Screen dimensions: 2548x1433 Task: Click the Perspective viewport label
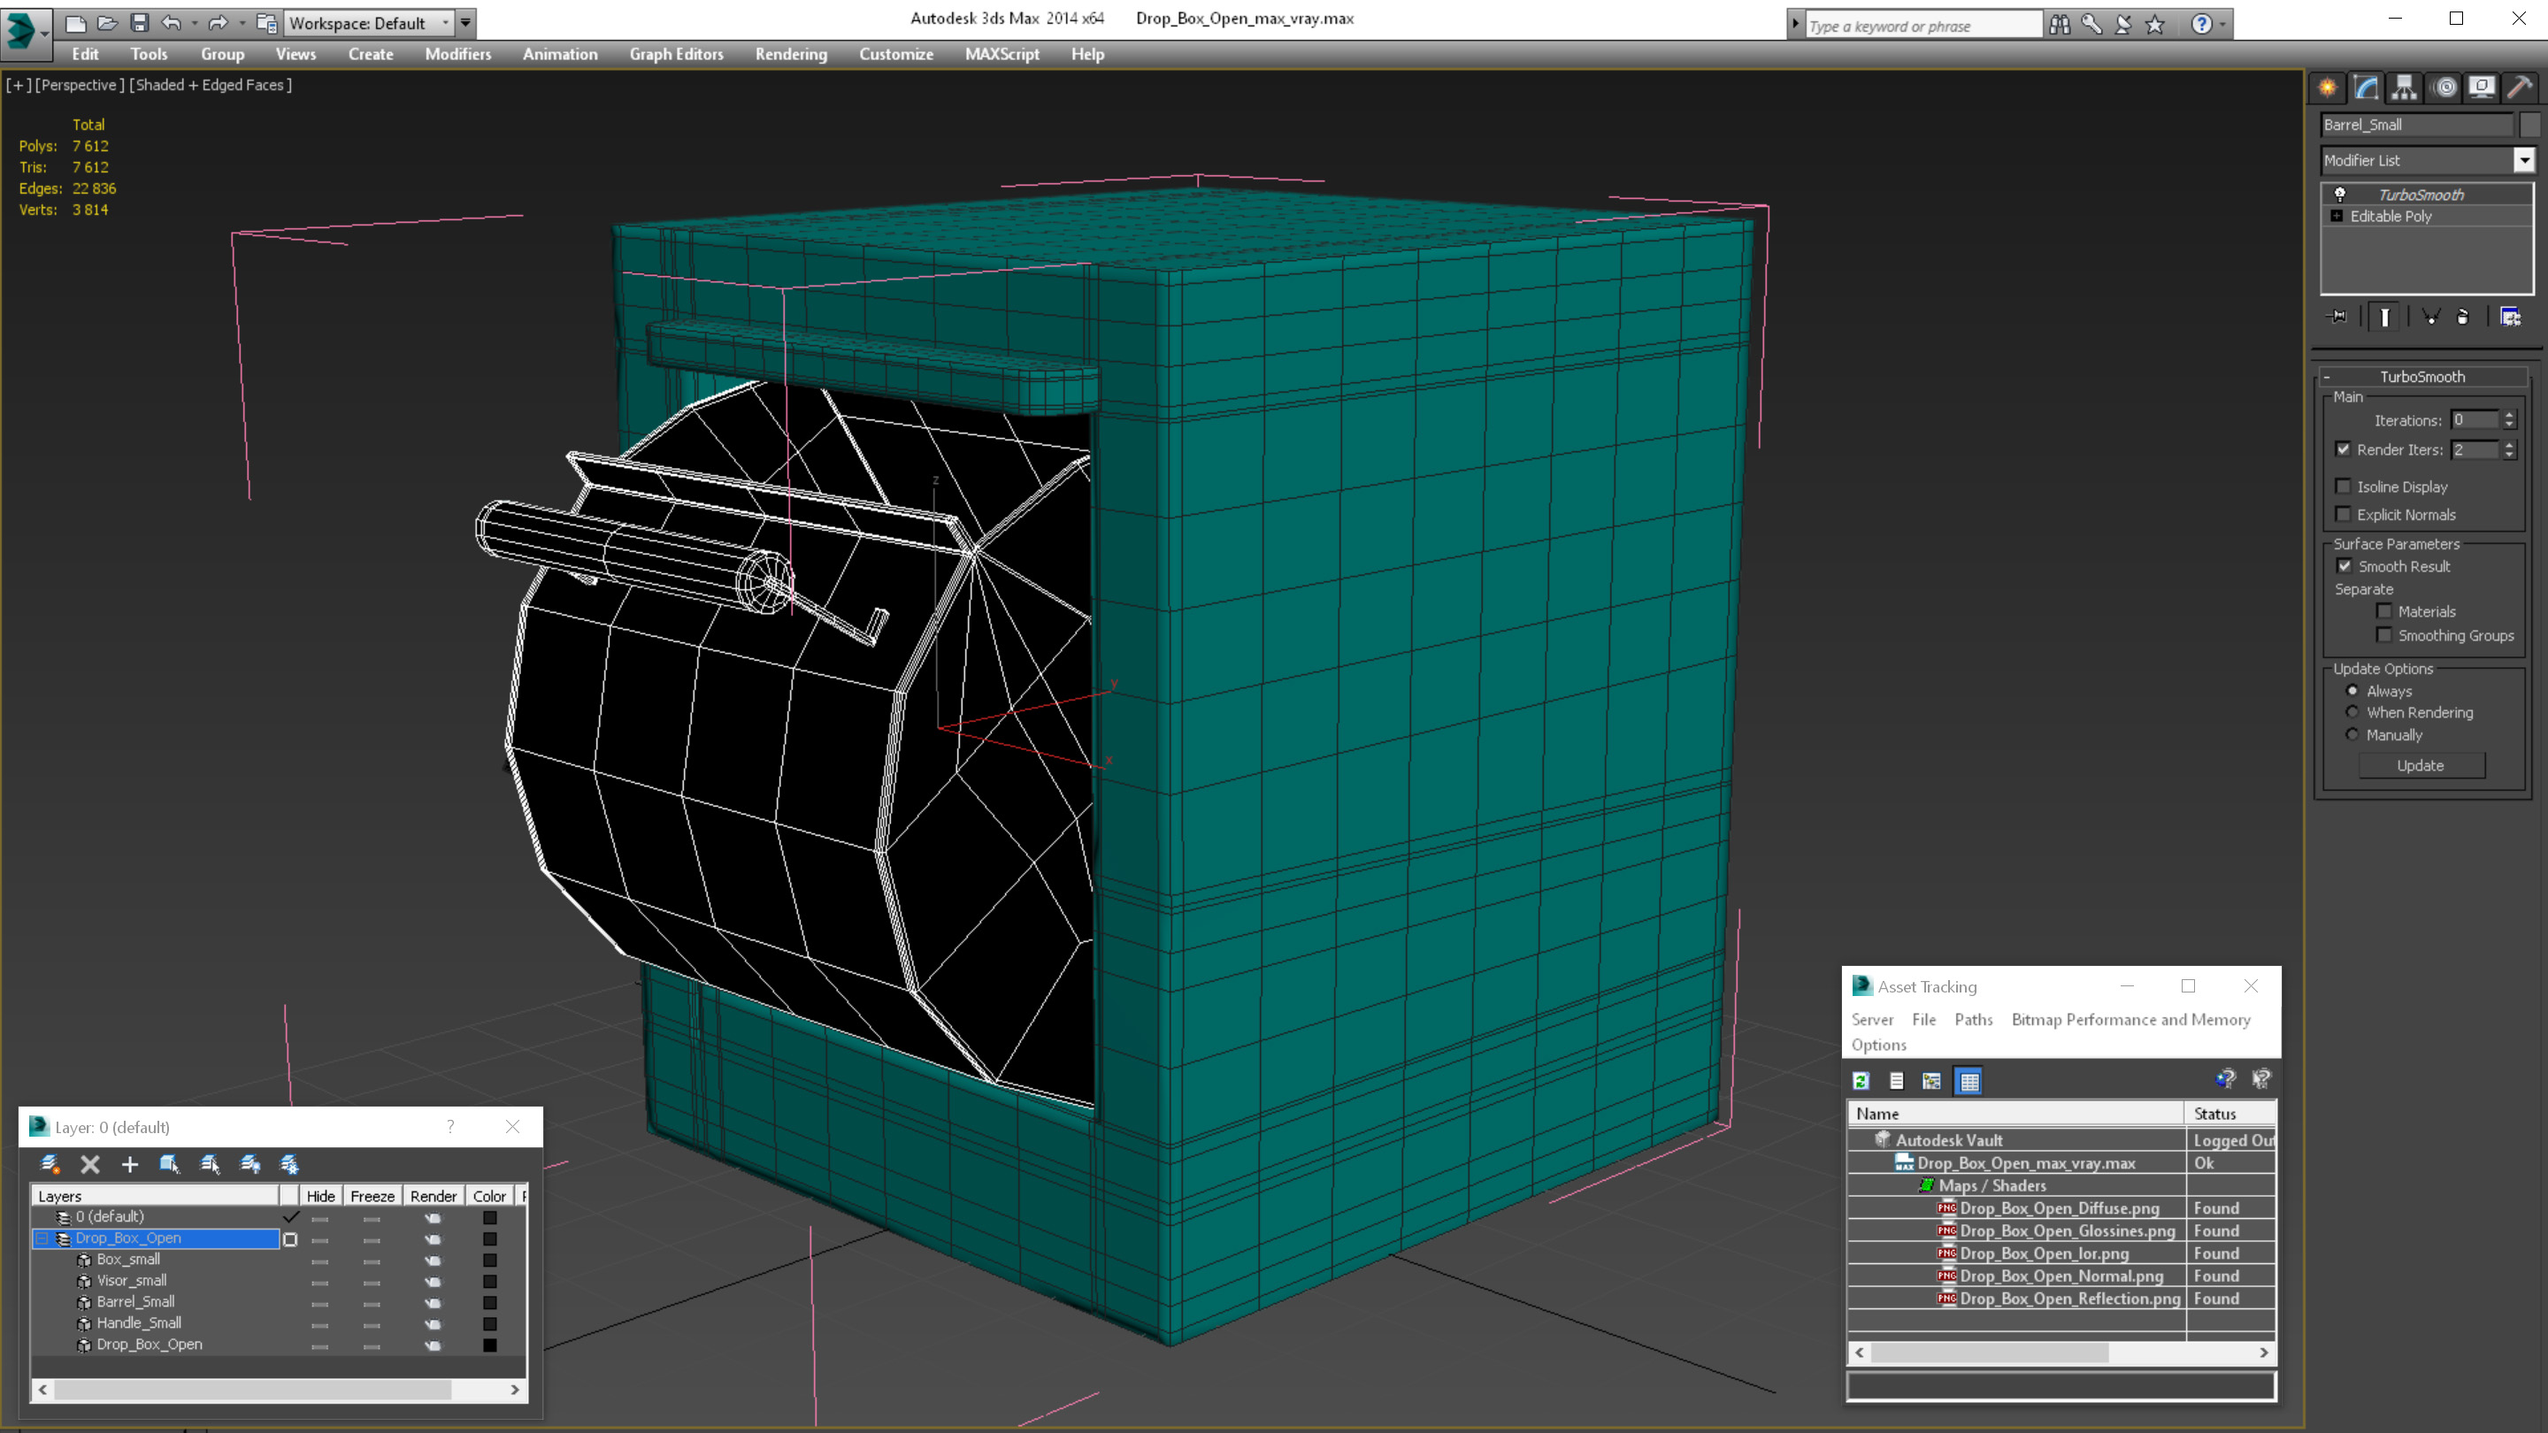click(x=79, y=85)
